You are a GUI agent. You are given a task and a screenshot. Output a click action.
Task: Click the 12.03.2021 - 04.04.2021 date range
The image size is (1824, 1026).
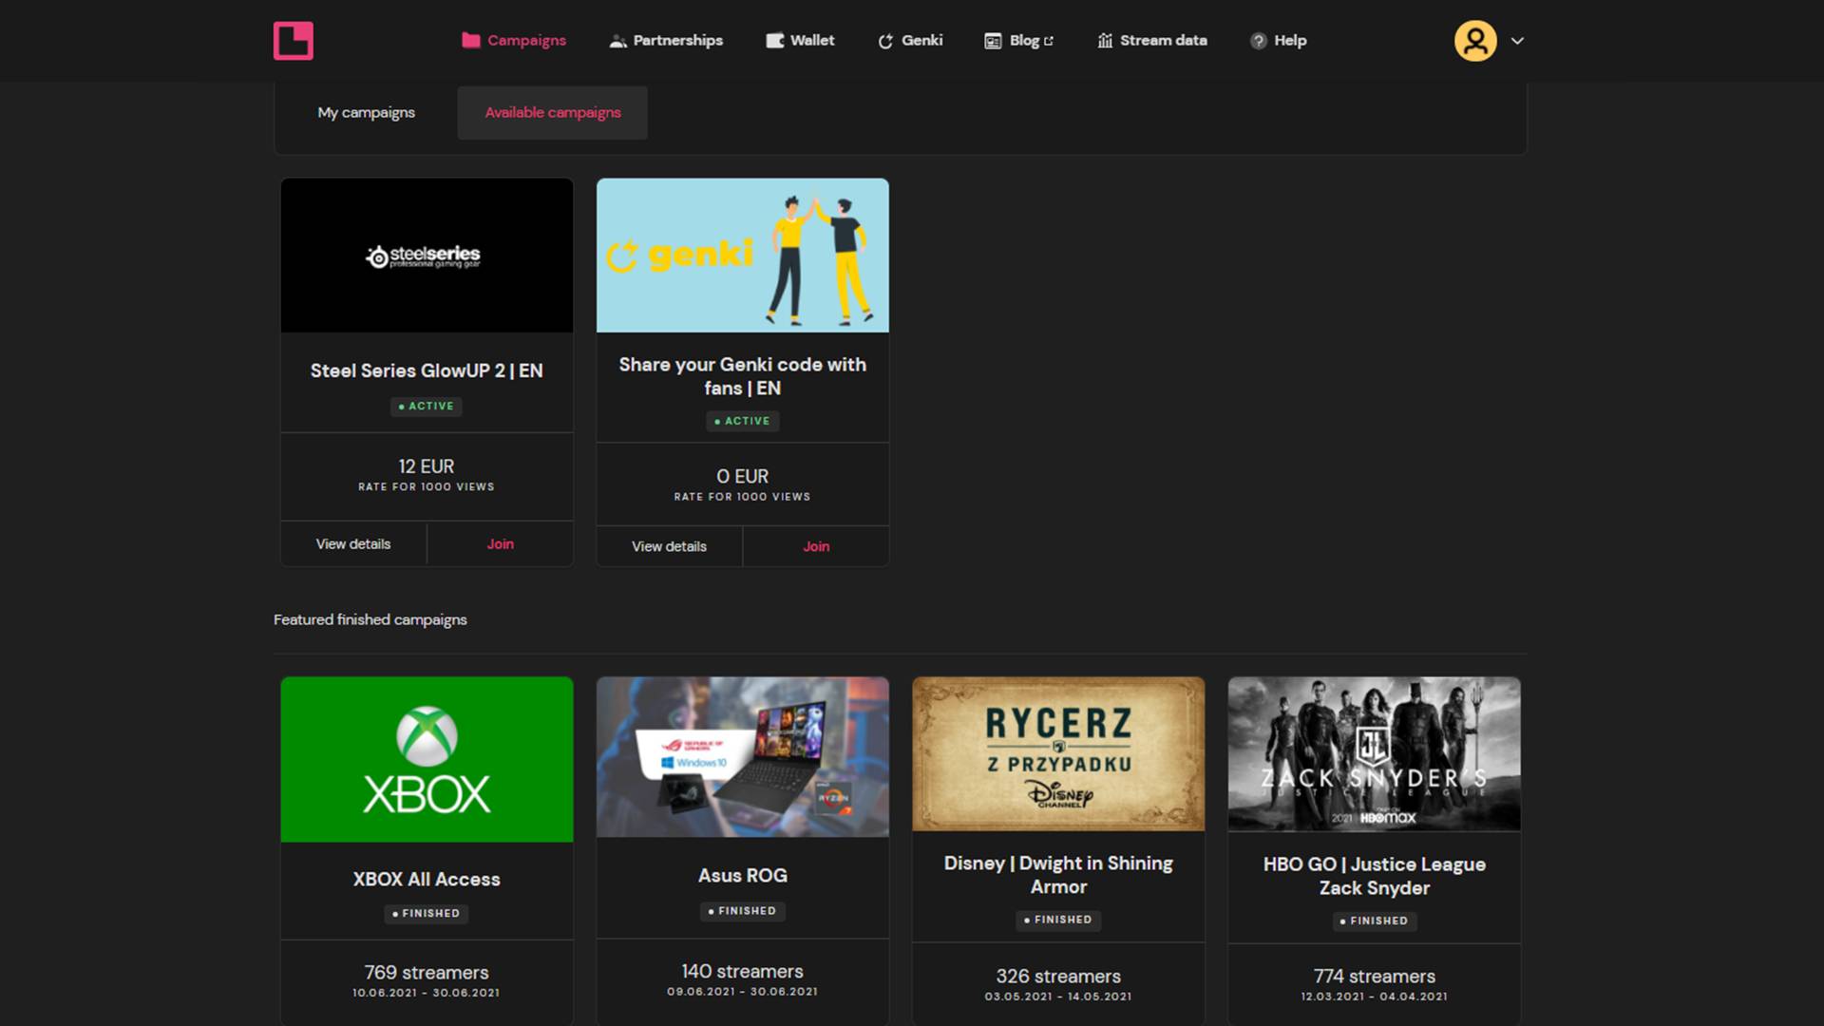click(1374, 997)
